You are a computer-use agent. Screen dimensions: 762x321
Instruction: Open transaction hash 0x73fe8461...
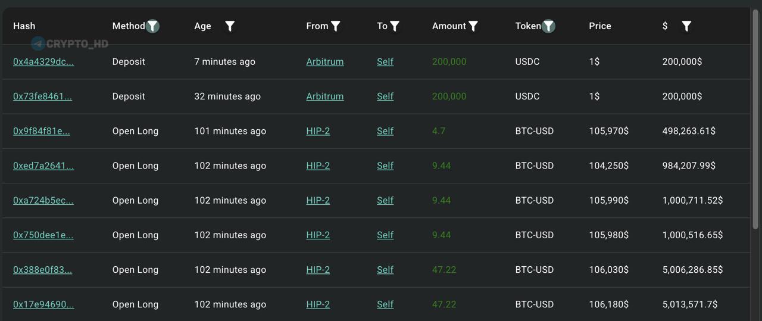point(42,96)
